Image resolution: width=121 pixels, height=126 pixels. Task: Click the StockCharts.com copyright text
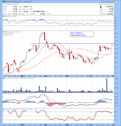108,2
